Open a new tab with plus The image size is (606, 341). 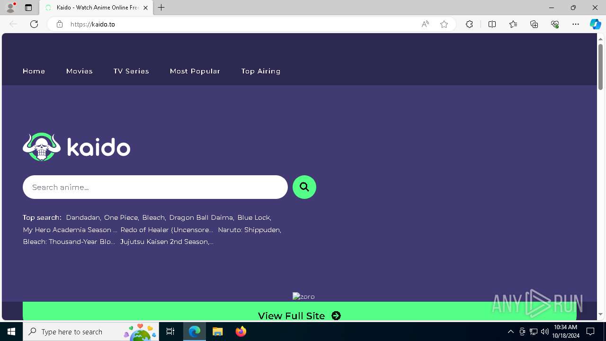[161, 8]
